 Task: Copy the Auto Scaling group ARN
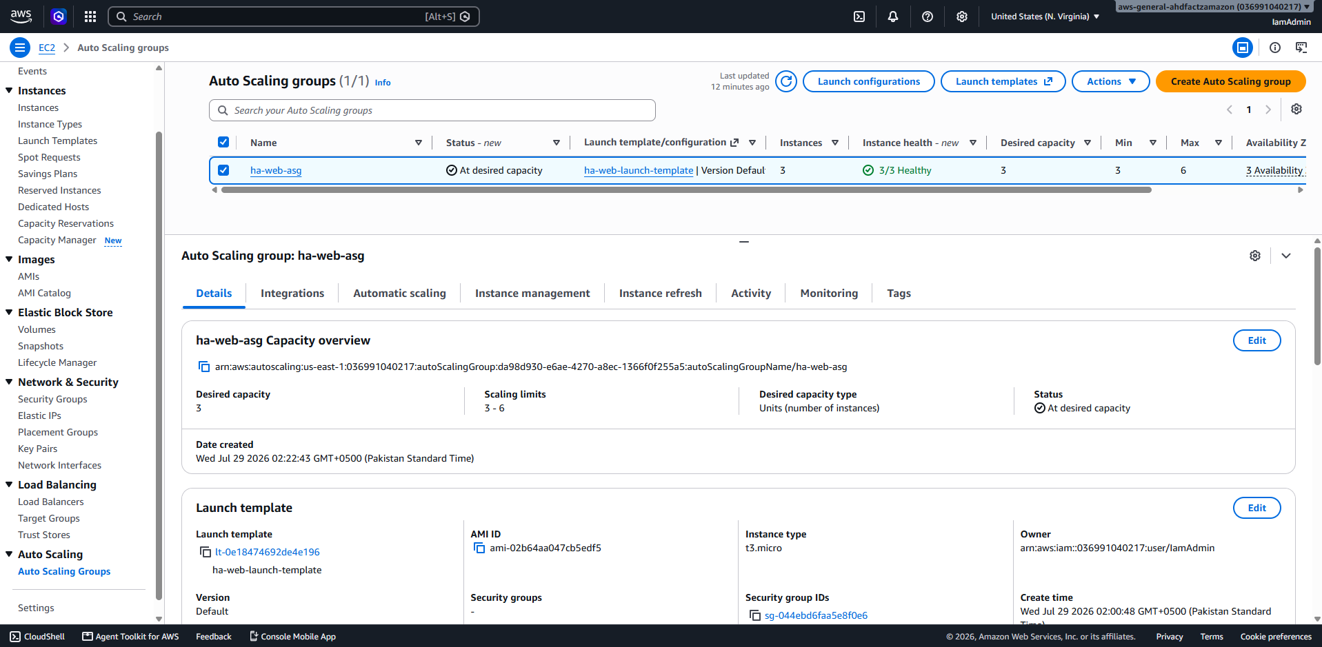(204, 367)
